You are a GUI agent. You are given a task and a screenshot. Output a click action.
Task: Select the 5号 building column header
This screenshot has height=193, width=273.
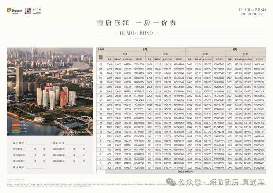pyautogui.click(x=145, y=50)
